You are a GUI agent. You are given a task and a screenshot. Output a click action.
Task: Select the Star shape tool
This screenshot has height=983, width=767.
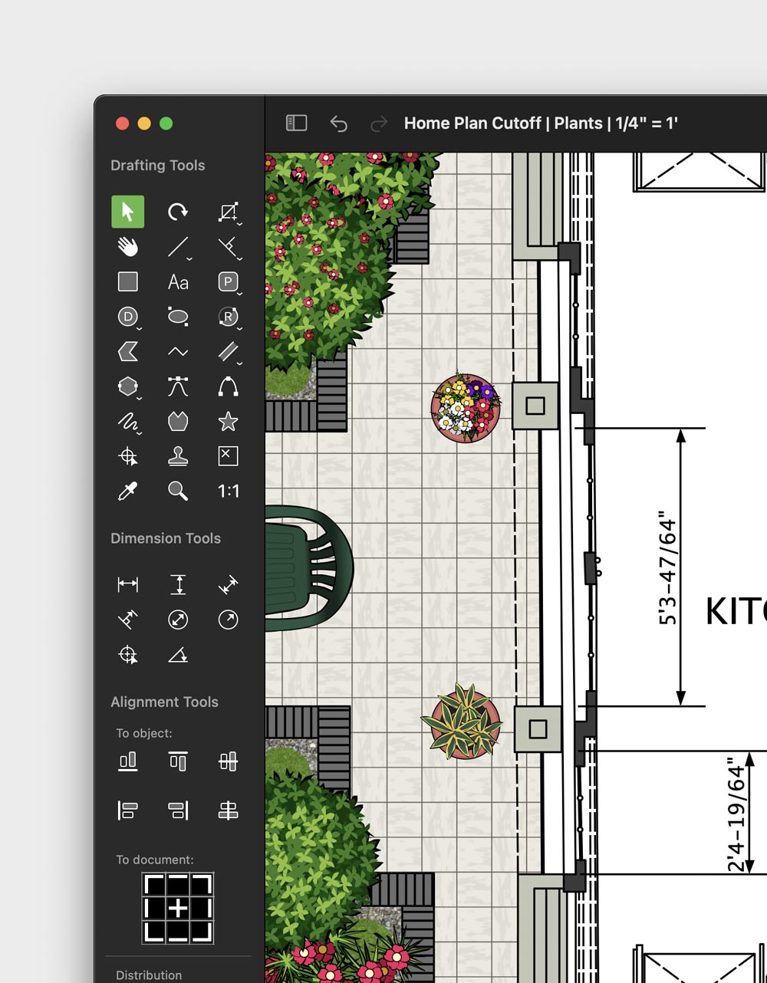(228, 422)
